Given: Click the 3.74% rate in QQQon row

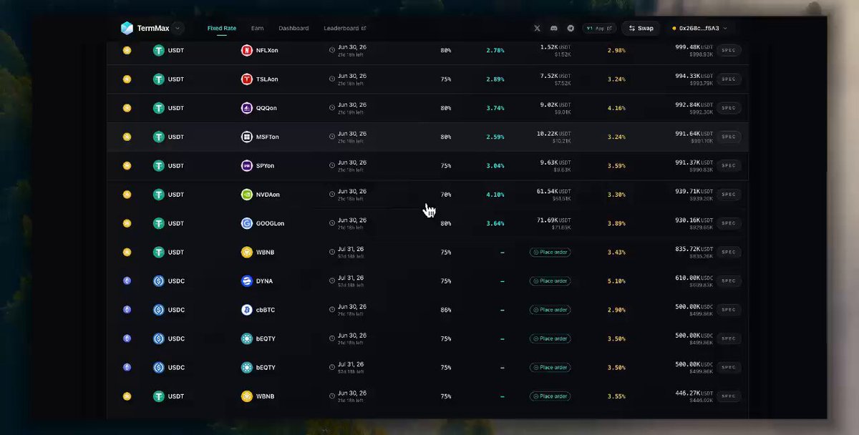Looking at the screenshot, I should pyautogui.click(x=495, y=108).
